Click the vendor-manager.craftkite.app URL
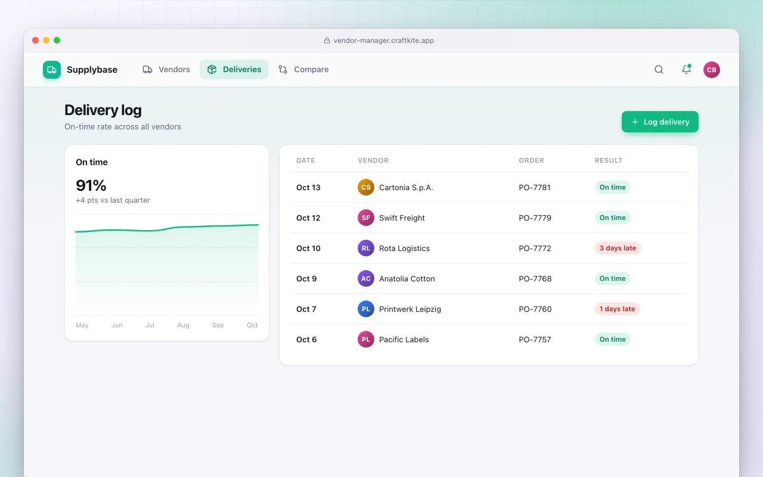 pos(384,41)
